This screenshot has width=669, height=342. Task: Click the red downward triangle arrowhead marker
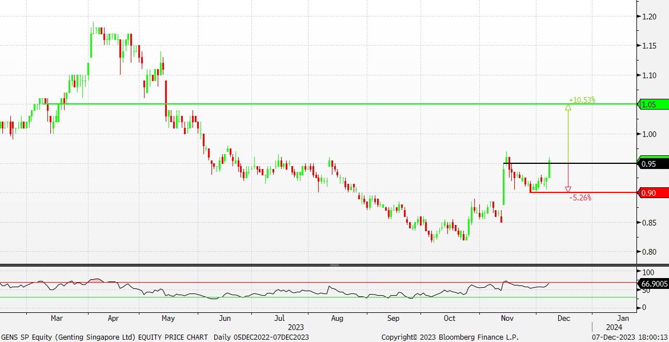[568, 190]
